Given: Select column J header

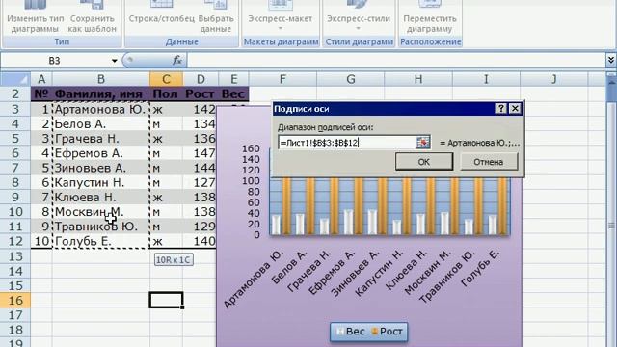Looking at the screenshot, I should click(x=554, y=79).
